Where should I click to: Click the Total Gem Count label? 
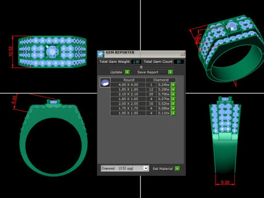tap(158, 62)
